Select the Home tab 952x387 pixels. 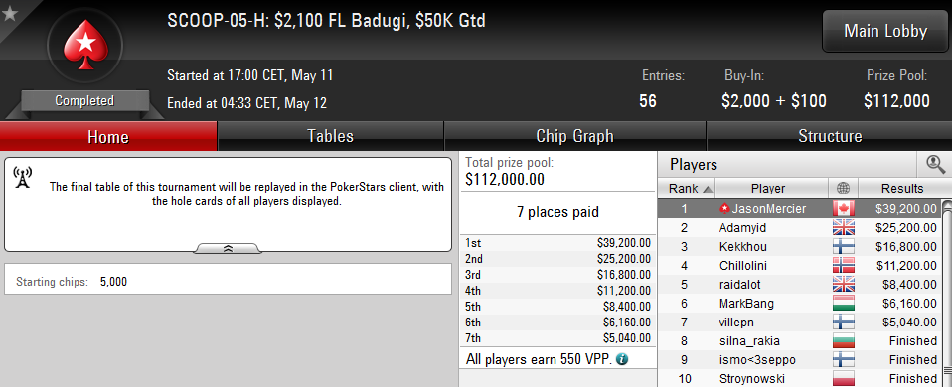click(x=108, y=136)
